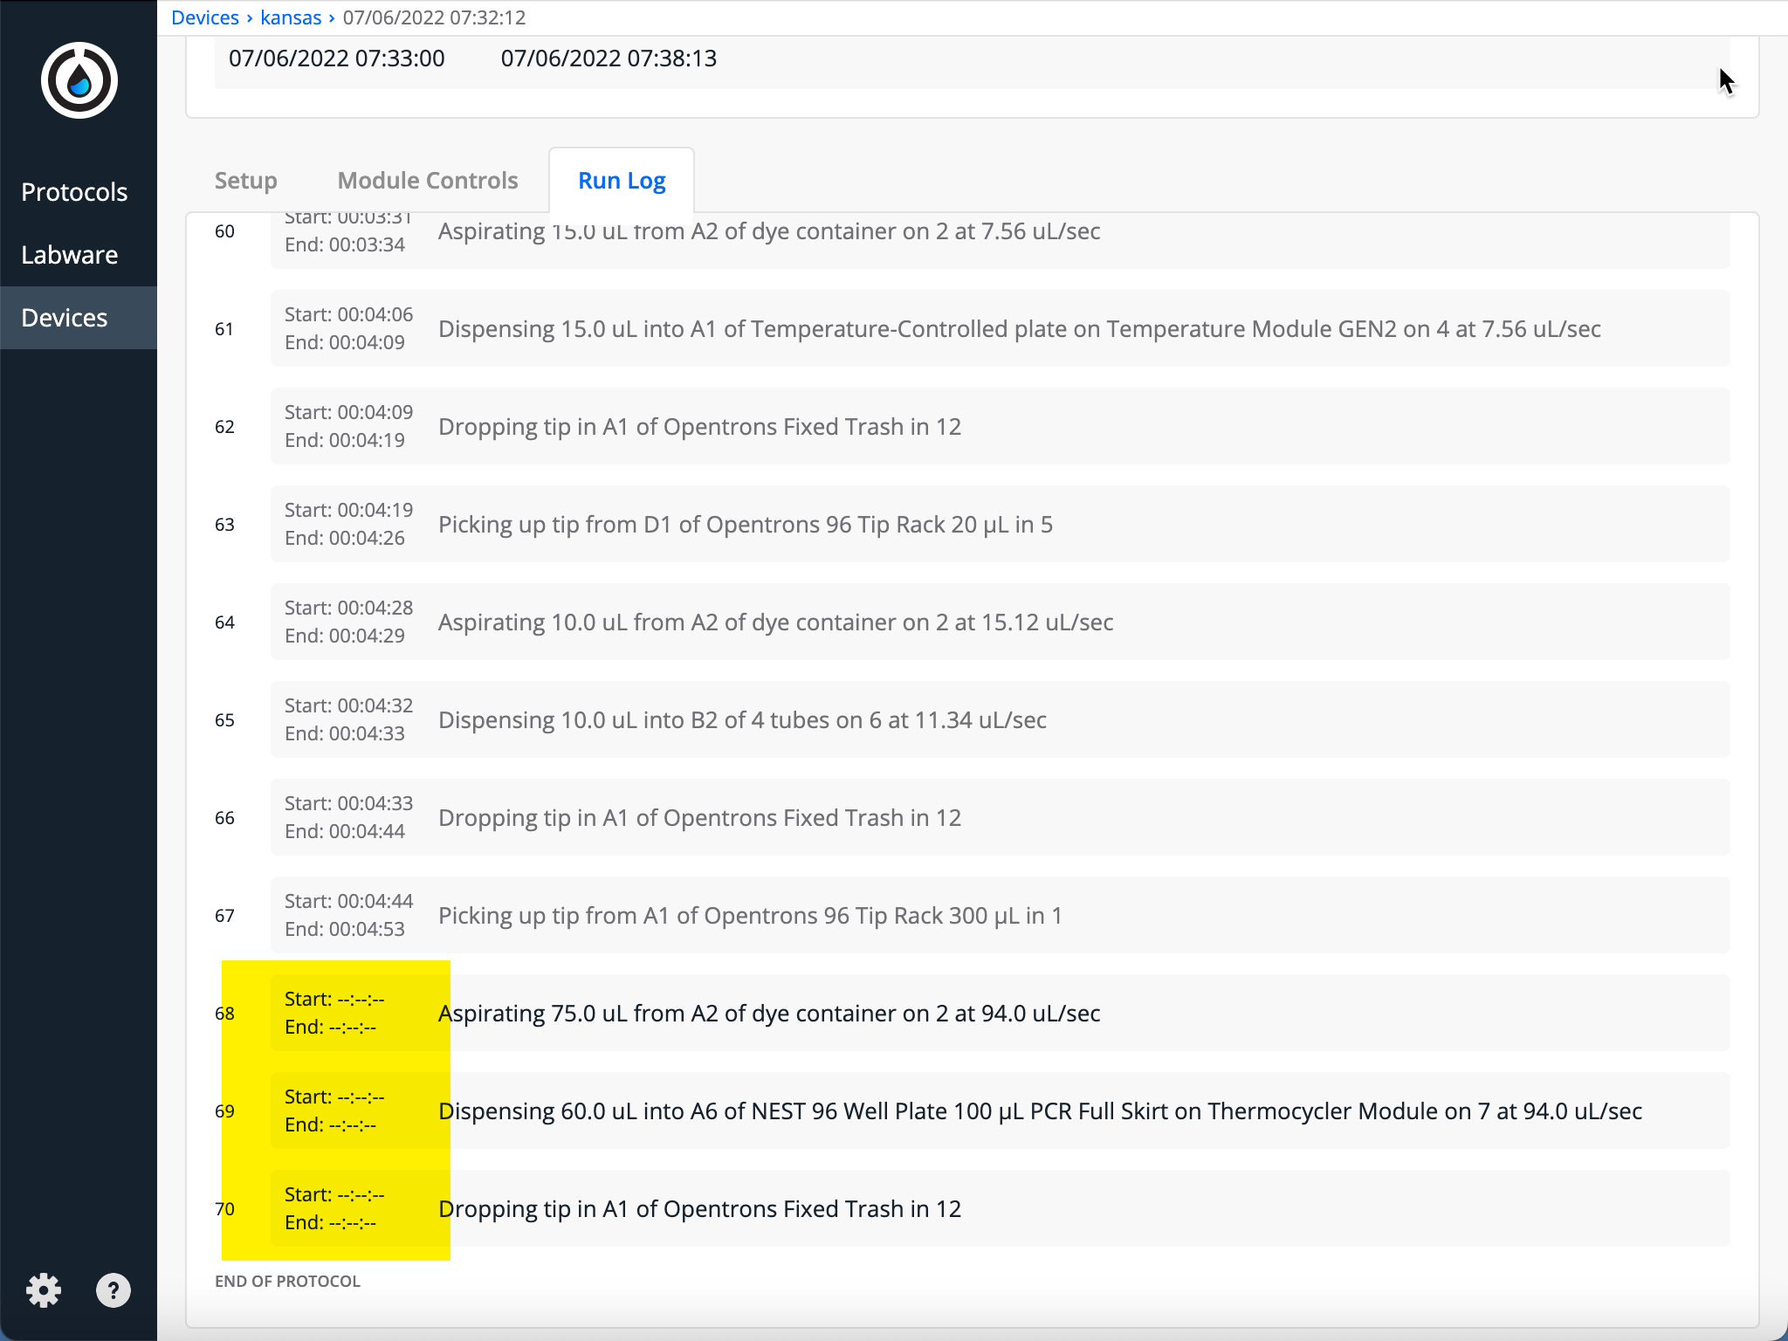This screenshot has width=1788, height=1341.
Task: Select Protocols in the left sidebar
Action: tap(74, 191)
